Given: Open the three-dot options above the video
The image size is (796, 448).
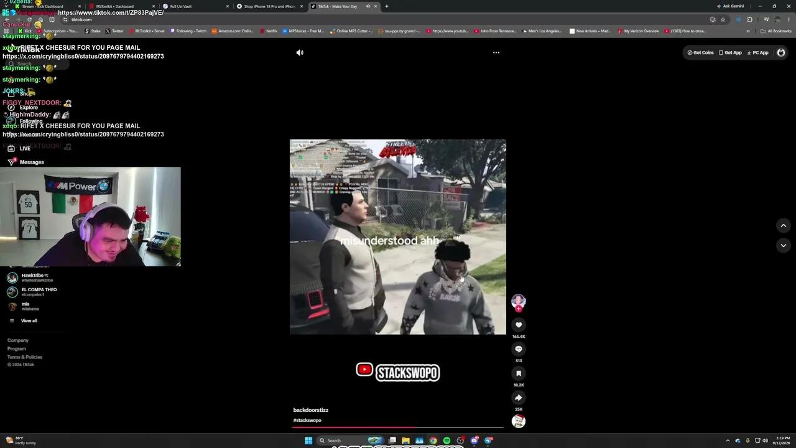Looking at the screenshot, I should click(496, 53).
